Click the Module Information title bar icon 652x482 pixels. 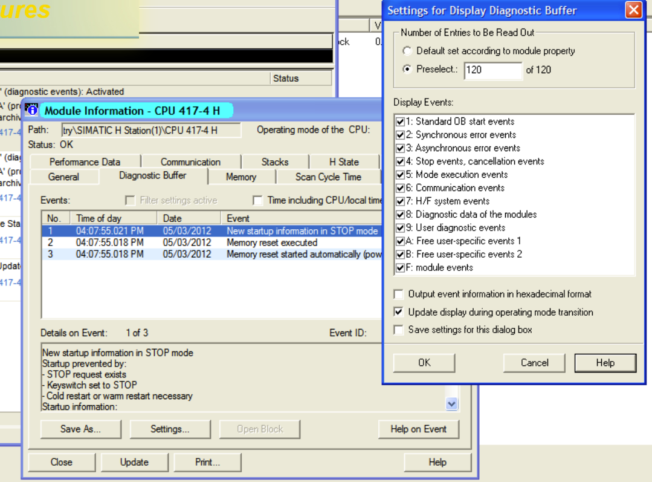pos(31,110)
